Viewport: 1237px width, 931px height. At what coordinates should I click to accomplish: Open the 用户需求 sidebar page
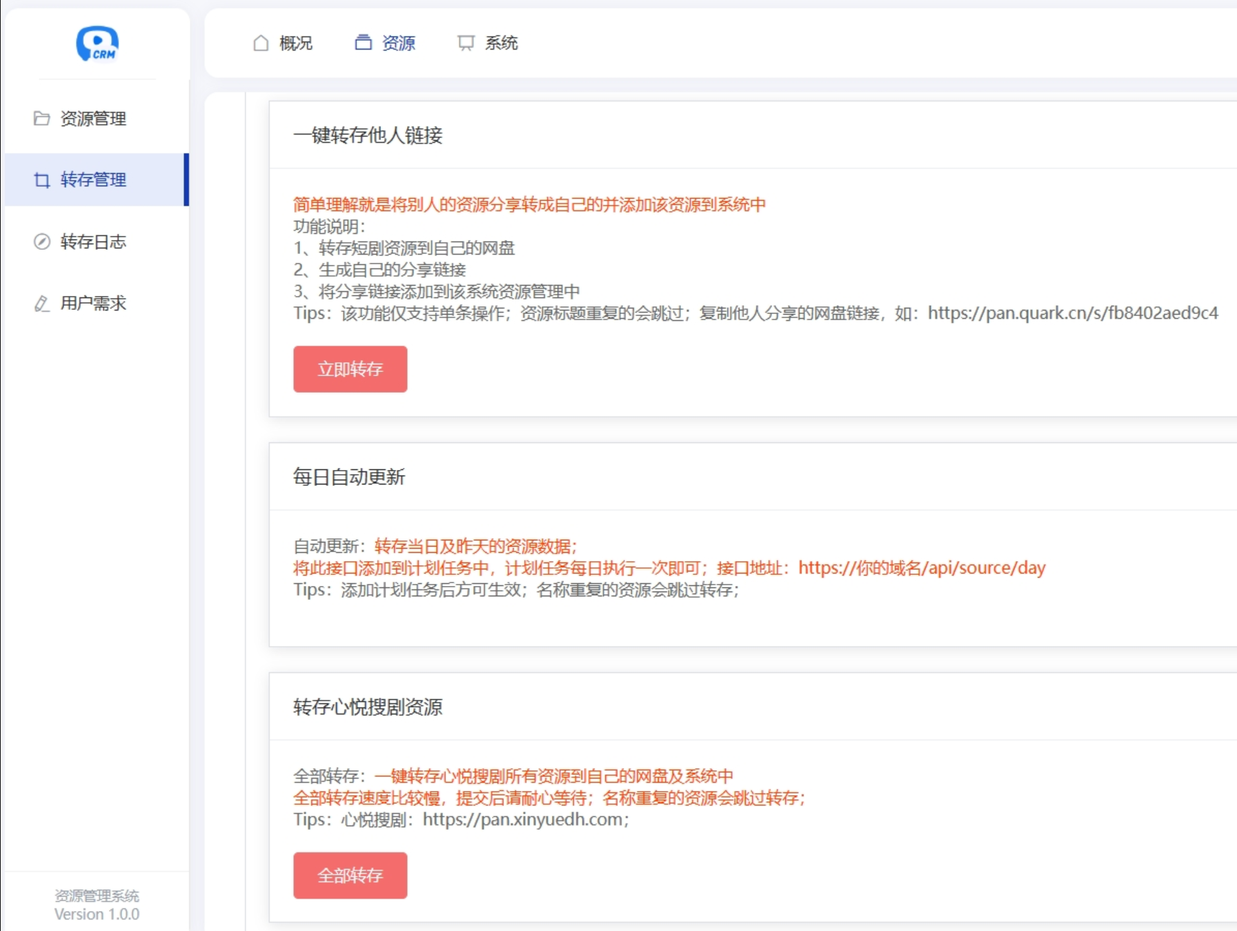tap(92, 303)
